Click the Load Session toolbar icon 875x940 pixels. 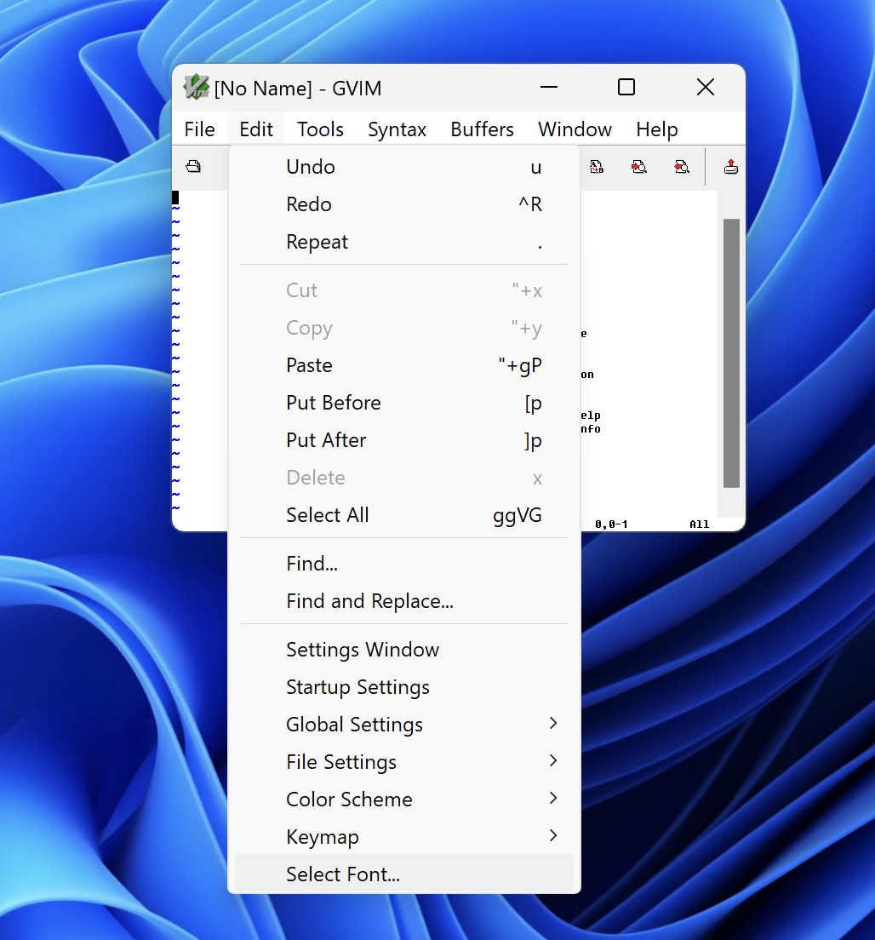coord(730,167)
